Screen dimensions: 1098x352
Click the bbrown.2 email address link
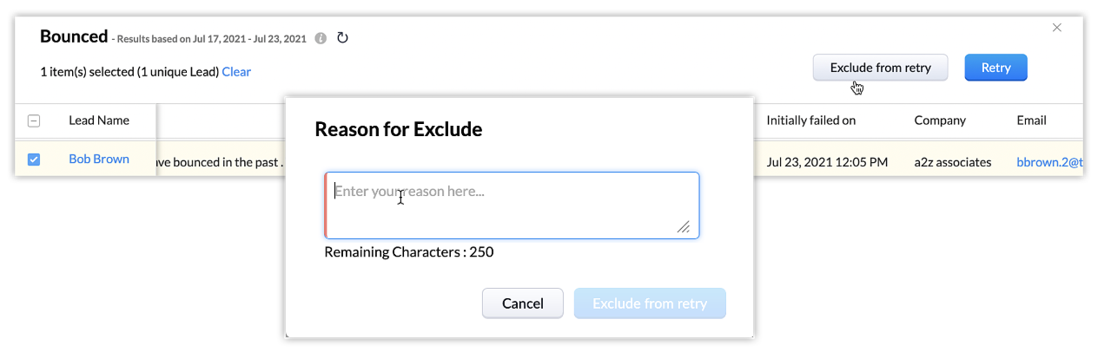(1049, 162)
